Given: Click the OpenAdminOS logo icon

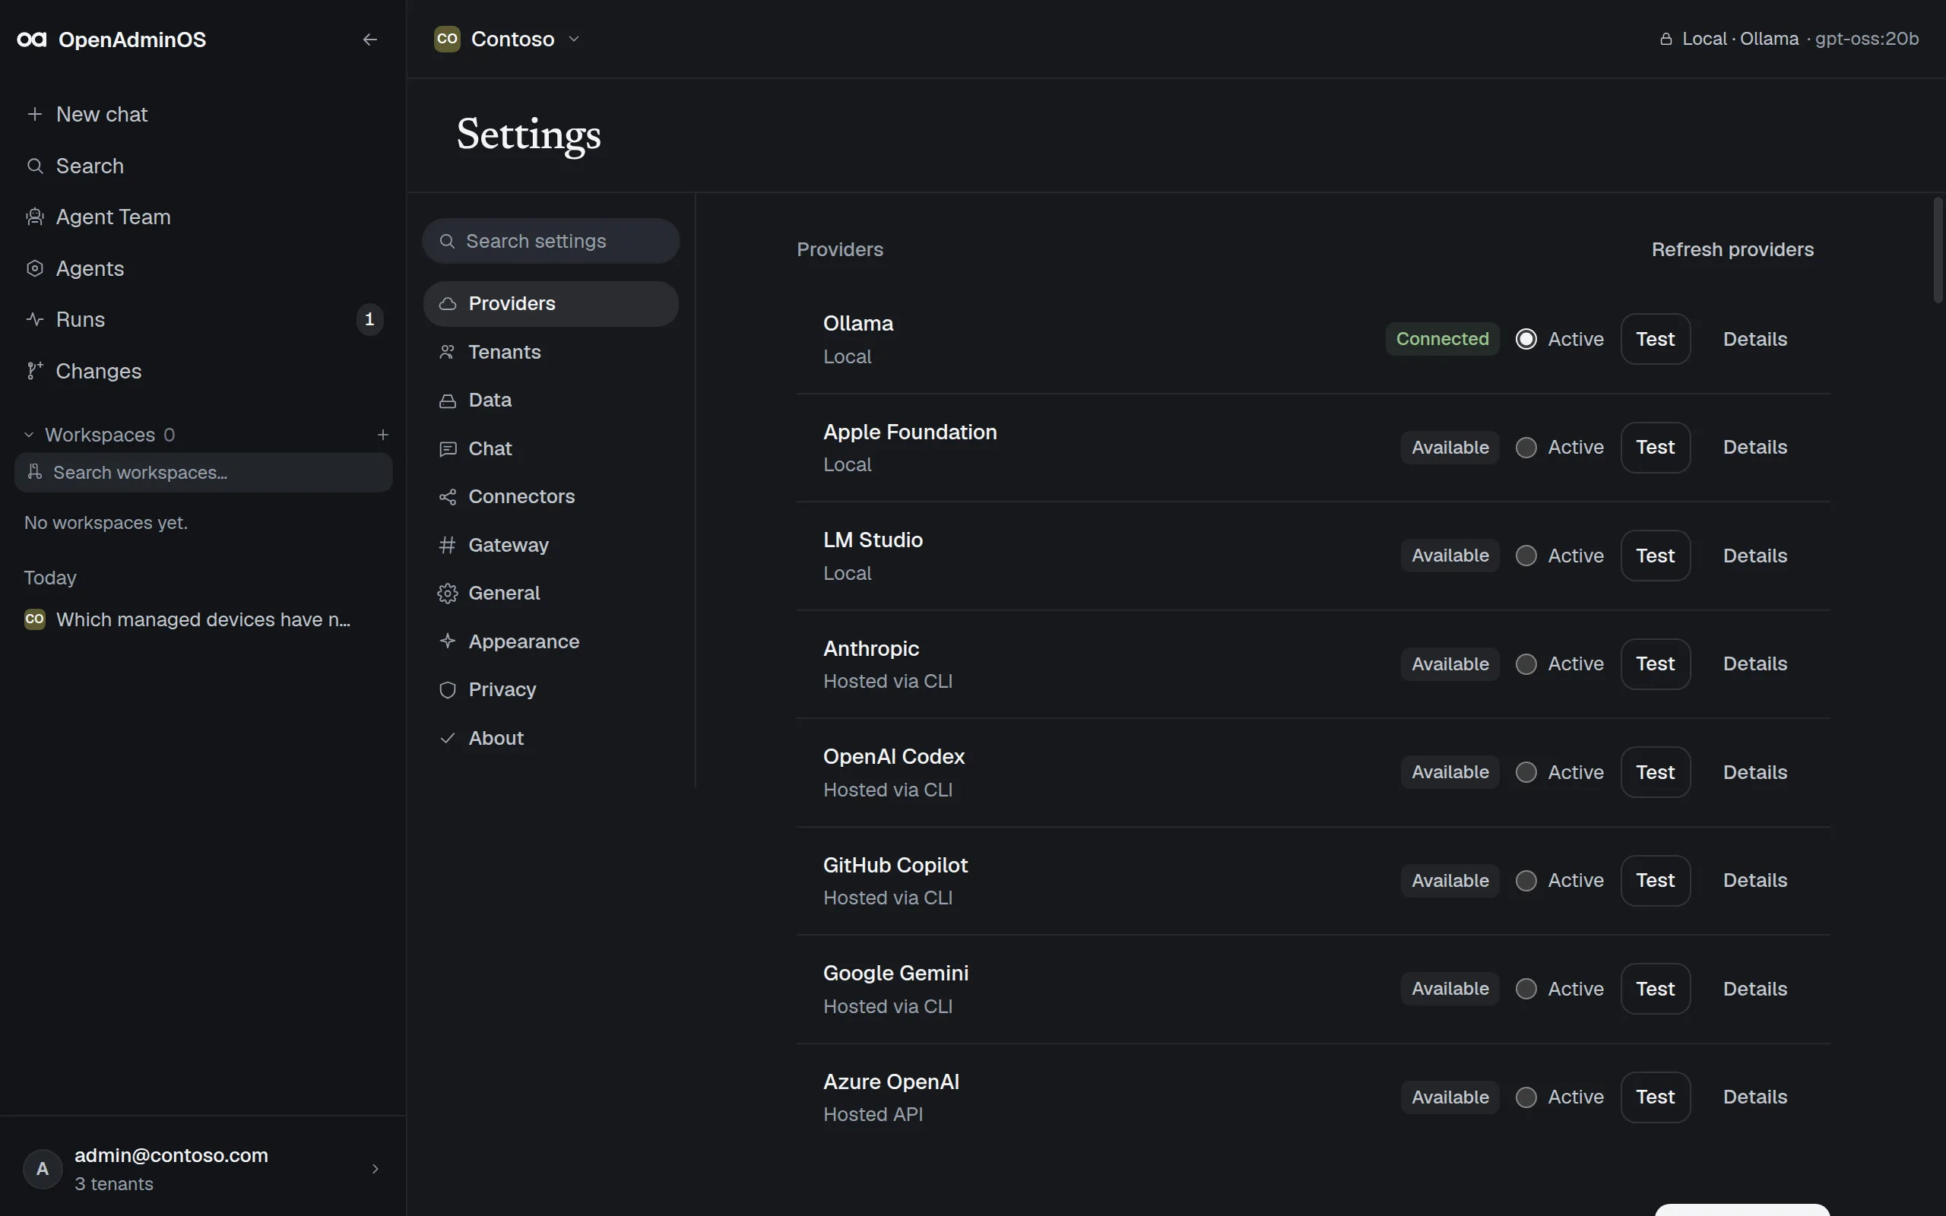Looking at the screenshot, I should click(x=32, y=40).
